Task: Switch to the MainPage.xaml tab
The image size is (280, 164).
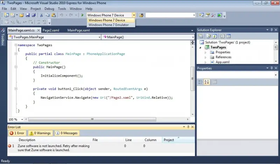Action: coord(78,30)
